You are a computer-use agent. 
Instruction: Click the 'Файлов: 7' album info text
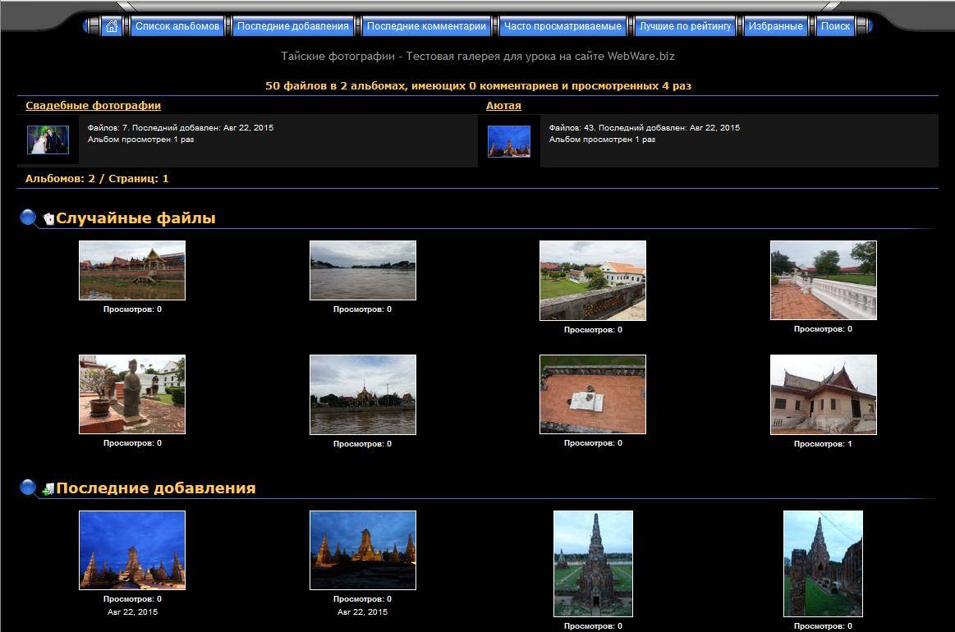click(181, 128)
